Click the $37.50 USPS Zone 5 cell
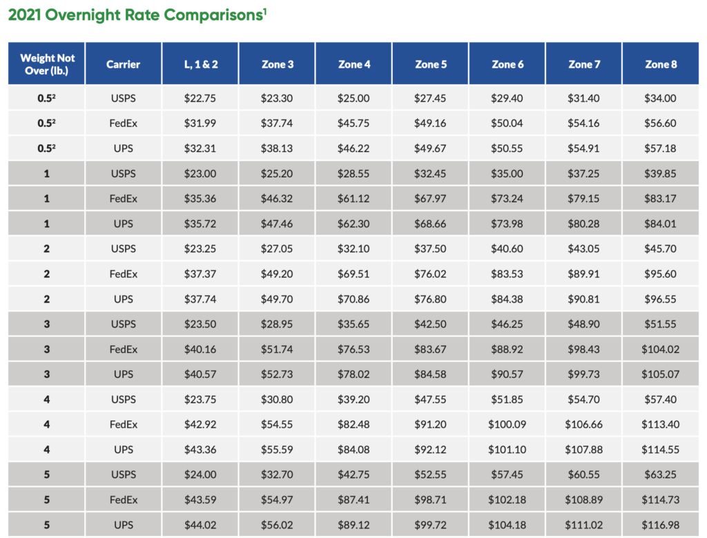 tap(431, 249)
